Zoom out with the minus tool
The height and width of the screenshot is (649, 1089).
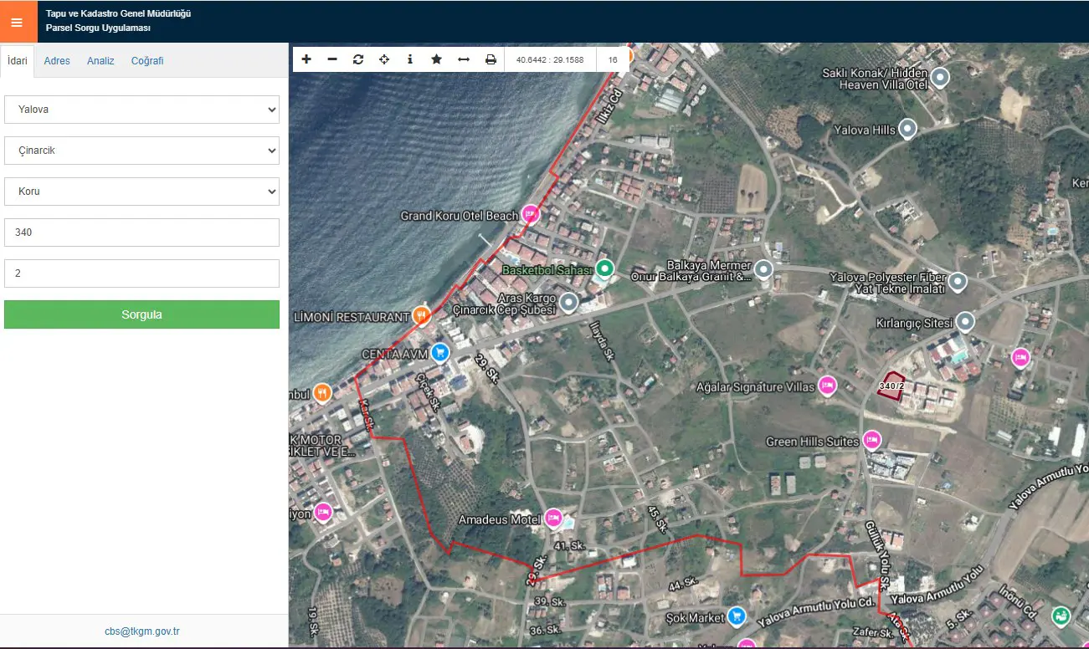[332, 59]
